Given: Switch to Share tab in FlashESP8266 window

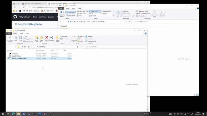Looking at the screenshot, I should click(x=21, y=34).
